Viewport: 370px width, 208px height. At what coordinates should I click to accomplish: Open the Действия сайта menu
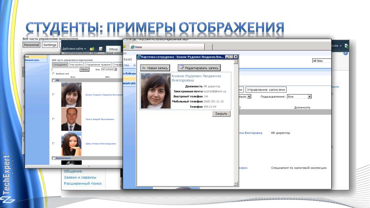tap(74, 49)
